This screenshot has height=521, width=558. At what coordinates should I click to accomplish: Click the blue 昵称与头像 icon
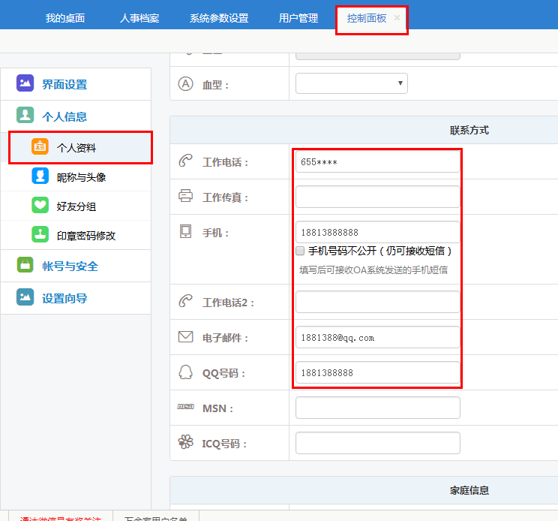[x=40, y=176]
